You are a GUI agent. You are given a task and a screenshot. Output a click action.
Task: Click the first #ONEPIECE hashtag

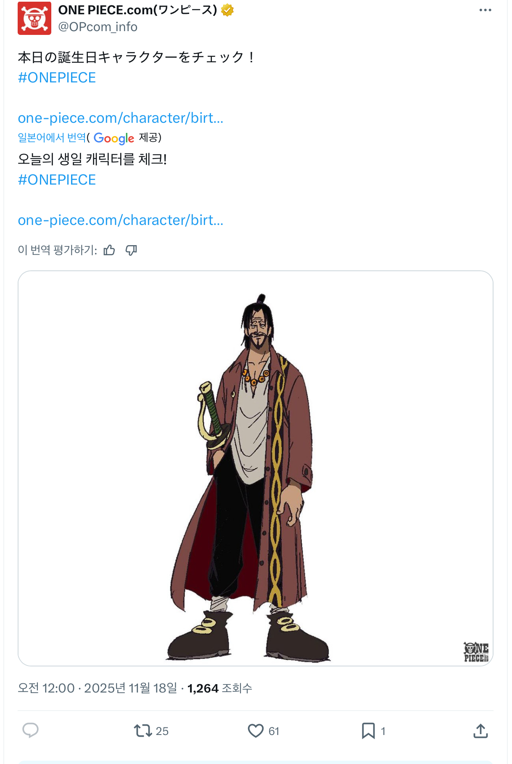coord(57,78)
